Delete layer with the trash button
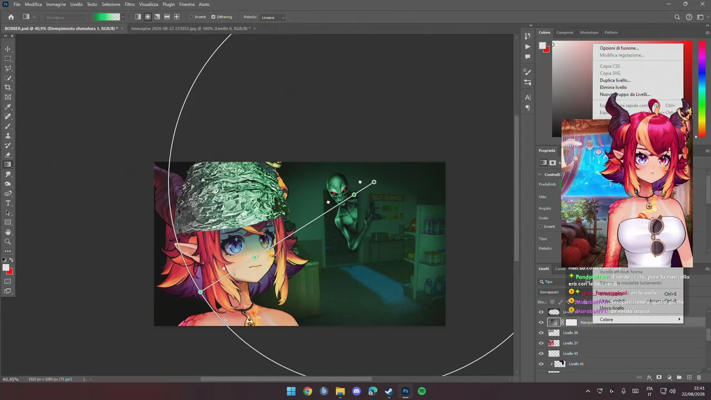This screenshot has height=400, width=711. click(699, 377)
